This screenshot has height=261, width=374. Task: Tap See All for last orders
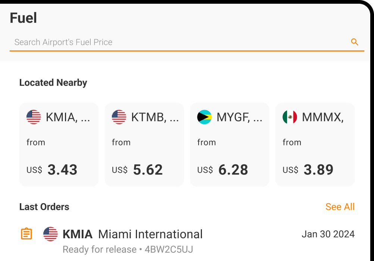(x=340, y=207)
